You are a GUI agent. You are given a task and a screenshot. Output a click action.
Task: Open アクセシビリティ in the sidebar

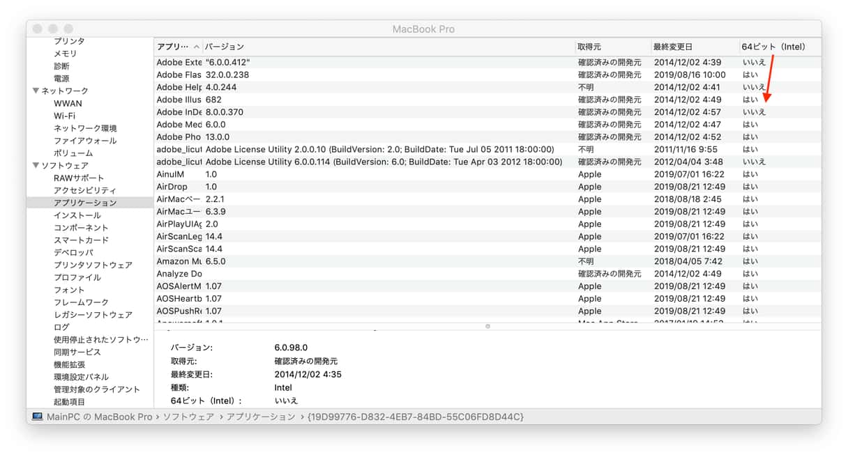pyautogui.click(x=85, y=190)
